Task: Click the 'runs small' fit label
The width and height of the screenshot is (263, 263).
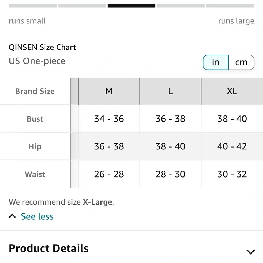Action: 27,21
